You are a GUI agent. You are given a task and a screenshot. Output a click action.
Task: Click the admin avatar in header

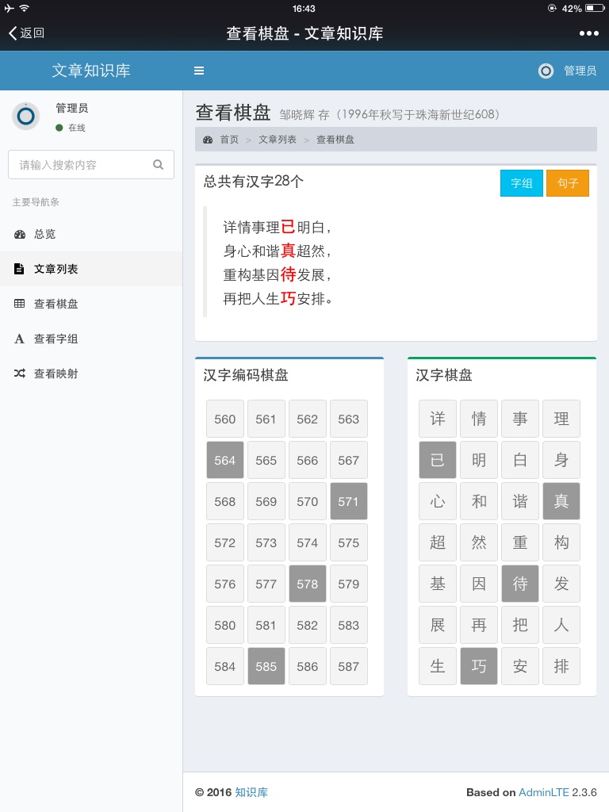click(546, 71)
